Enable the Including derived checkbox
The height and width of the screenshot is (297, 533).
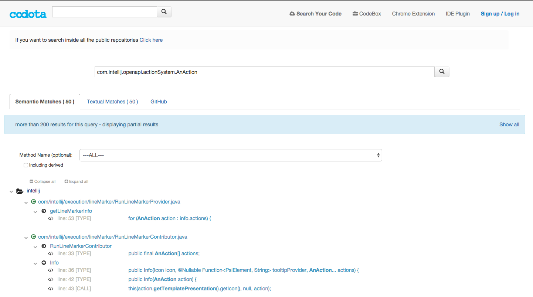[x=26, y=165]
